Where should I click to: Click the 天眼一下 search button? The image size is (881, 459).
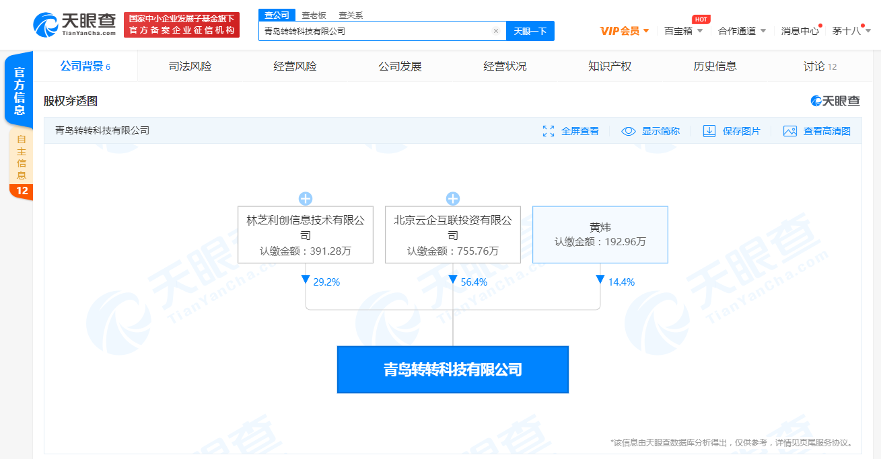click(x=531, y=31)
